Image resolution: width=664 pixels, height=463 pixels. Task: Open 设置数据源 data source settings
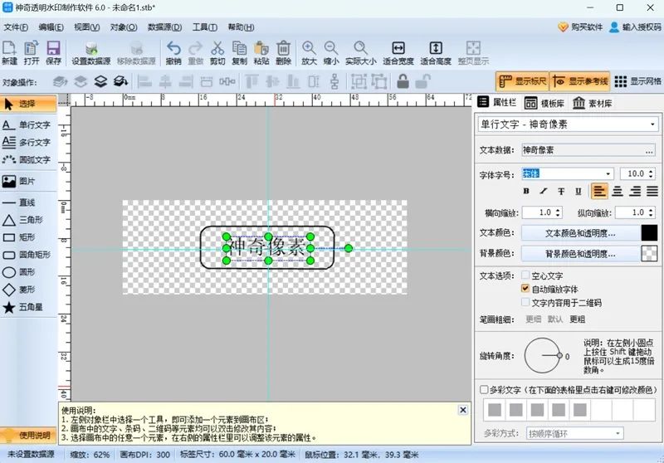click(x=91, y=52)
